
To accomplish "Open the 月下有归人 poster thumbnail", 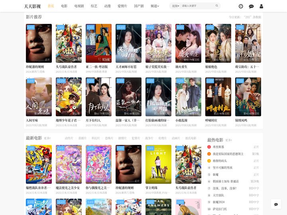I will click(99, 97).
